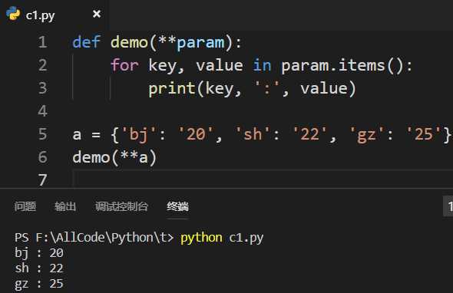Viewport: 453px width, 293px height.
Task: Close the c1.py editor tab
Action: point(97,14)
